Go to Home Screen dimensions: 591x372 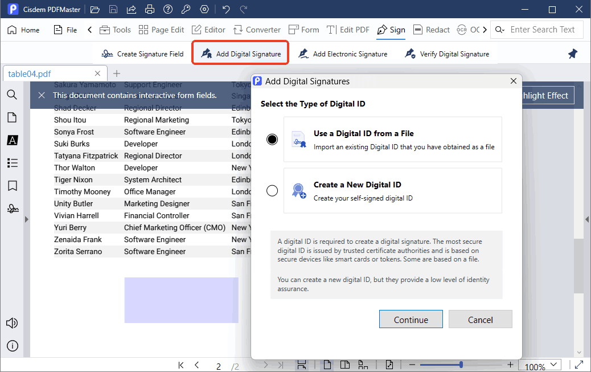23,30
